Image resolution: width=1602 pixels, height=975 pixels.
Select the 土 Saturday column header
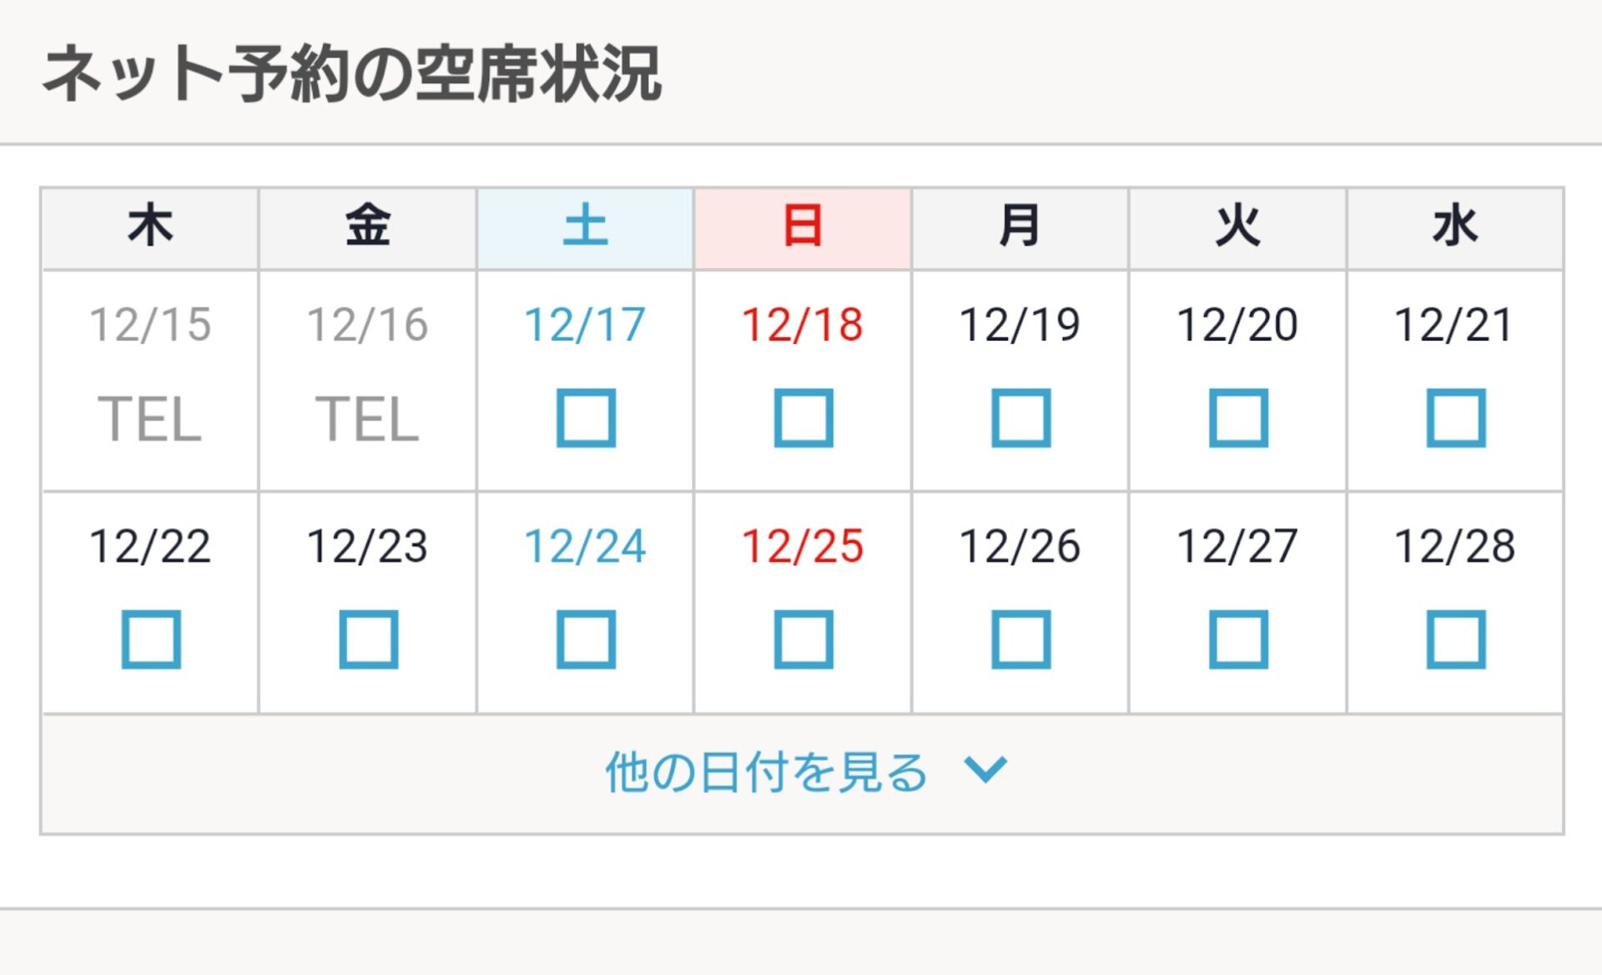tap(585, 228)
